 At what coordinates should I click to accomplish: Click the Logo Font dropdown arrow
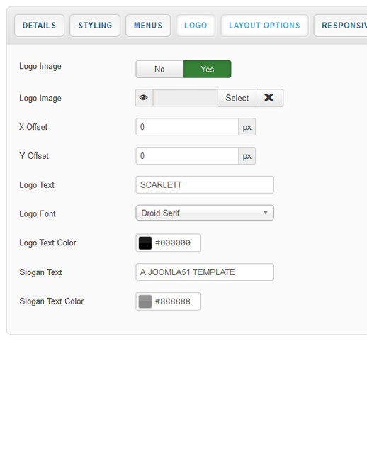click(x=266, y=213)
